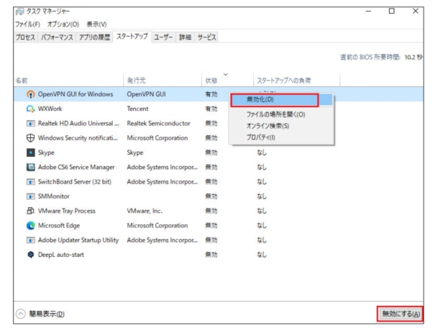Click the Tencent publisher cell

[137, 109]
